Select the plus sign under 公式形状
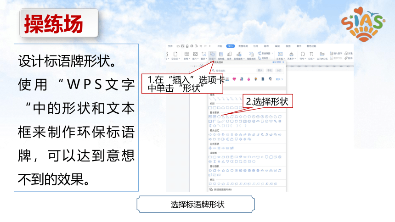Image resolution: width=395 pixels, height=222 pixels. (210, 148)
